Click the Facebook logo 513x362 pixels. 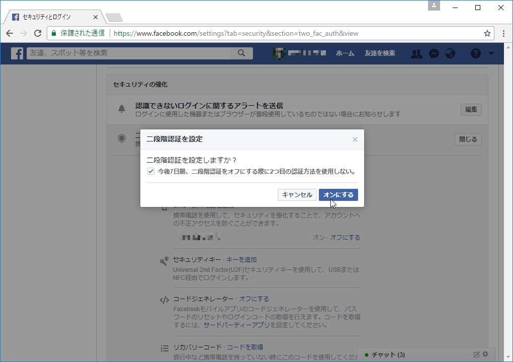coord(17,53)
